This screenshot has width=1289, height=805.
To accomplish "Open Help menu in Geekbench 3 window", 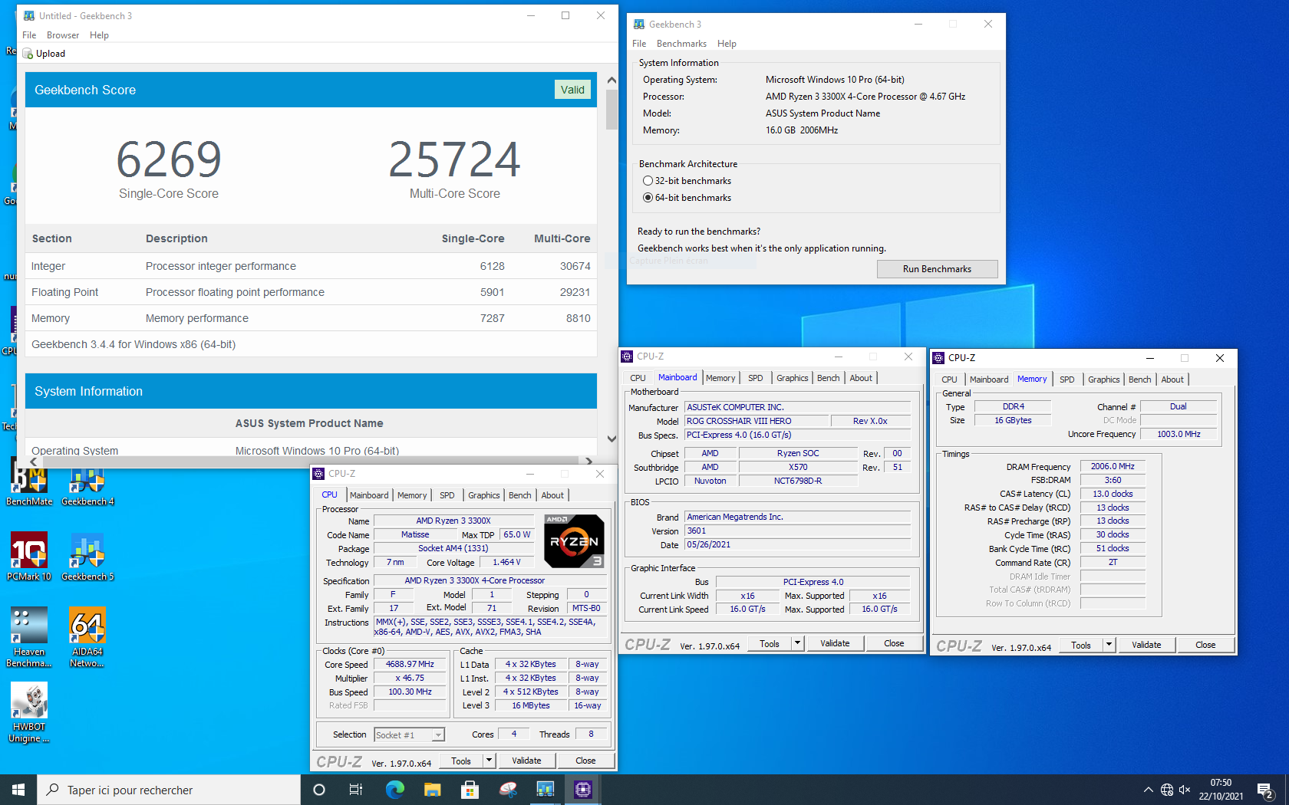I will [x=727, y=44].
